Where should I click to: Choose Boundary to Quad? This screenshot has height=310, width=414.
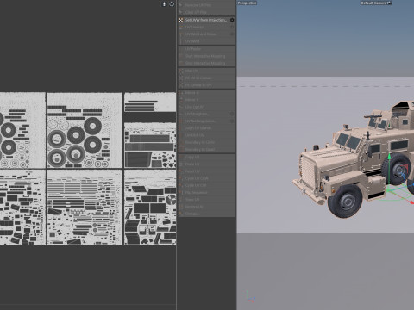tap(207, 150)
